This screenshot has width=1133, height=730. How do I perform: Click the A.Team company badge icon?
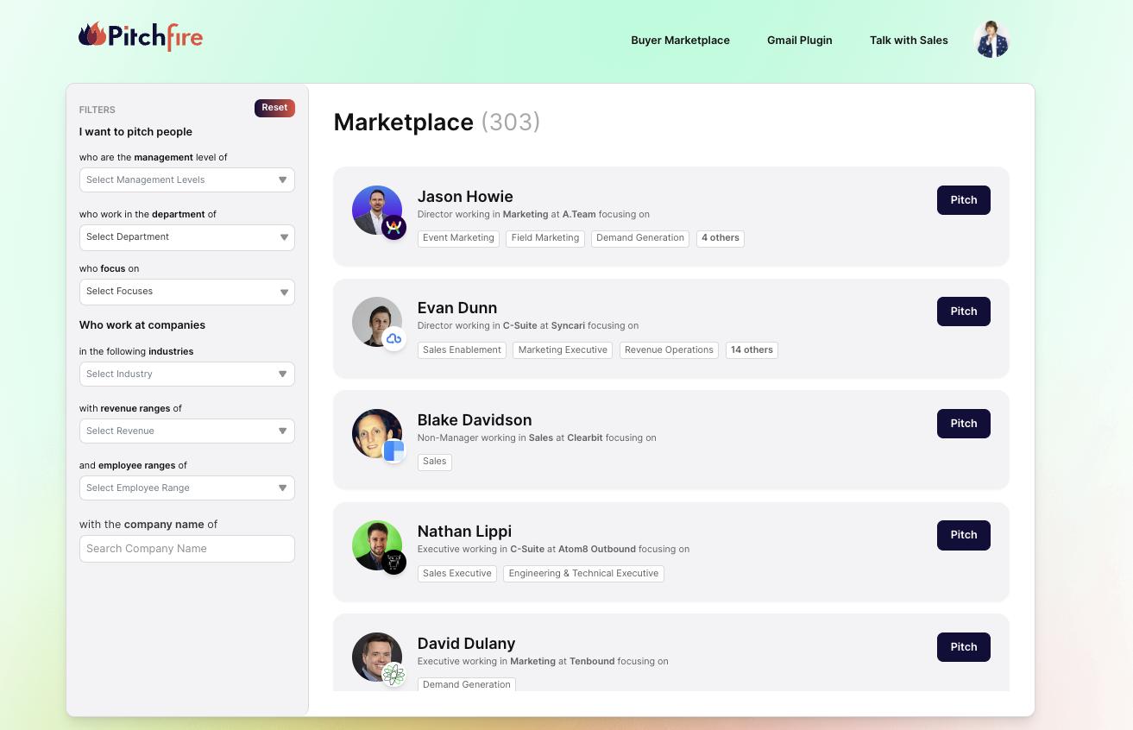[x=393, y=228]
